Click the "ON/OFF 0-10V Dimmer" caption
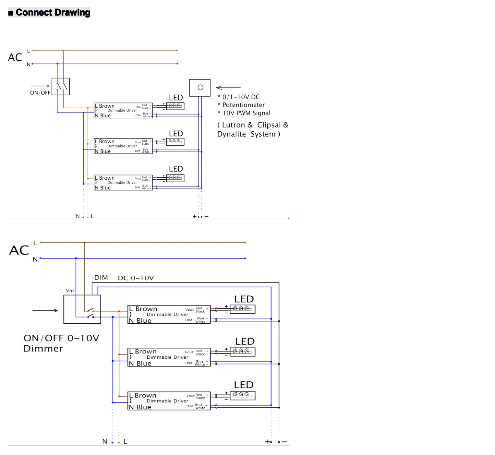495x455 pixels. [x=61, y=343]
